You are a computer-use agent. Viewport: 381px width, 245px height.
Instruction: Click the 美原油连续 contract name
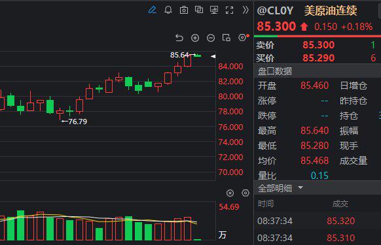pos(331,10)
